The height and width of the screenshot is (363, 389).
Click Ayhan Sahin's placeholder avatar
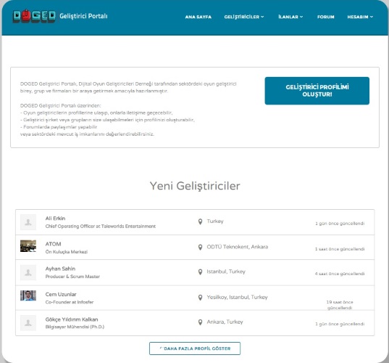click(28, 272)
